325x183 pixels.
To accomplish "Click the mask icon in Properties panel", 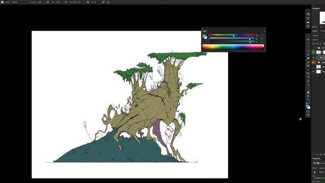I will pyautogui.click(x=318, y=163).
